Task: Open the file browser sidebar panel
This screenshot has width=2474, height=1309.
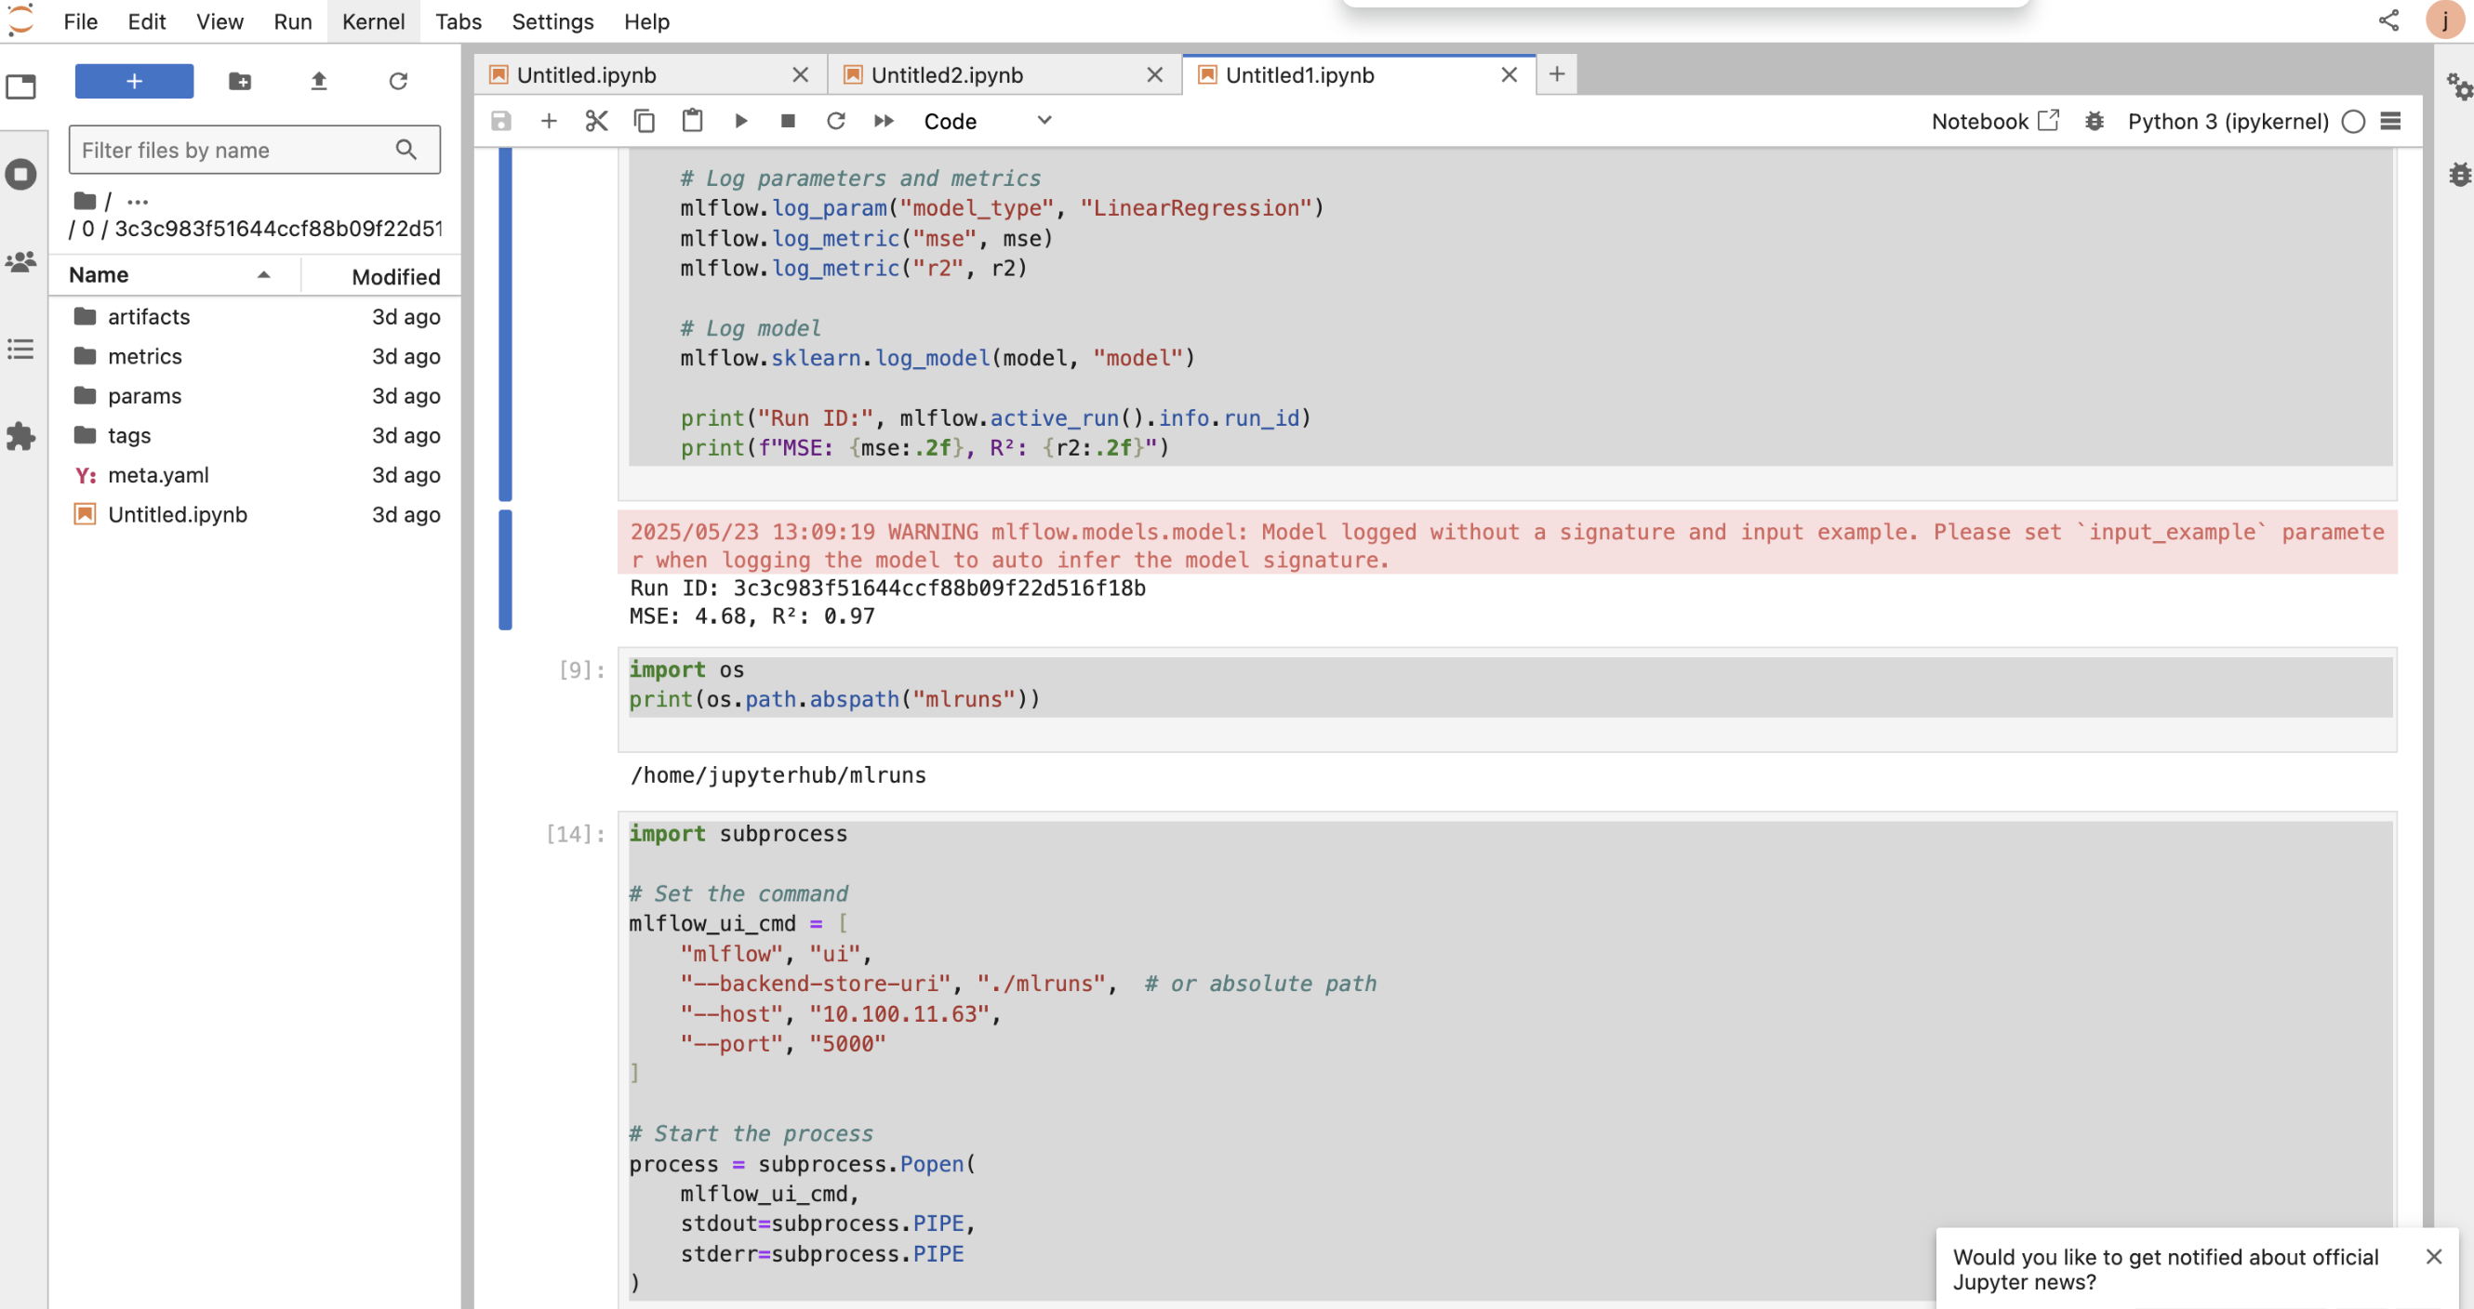Action: [21, 87]
